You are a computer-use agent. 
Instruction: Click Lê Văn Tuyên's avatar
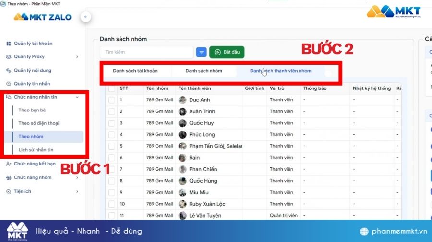(x=182, y=215)
